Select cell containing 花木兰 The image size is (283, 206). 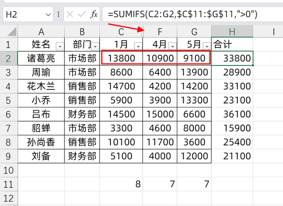(41, 86)
